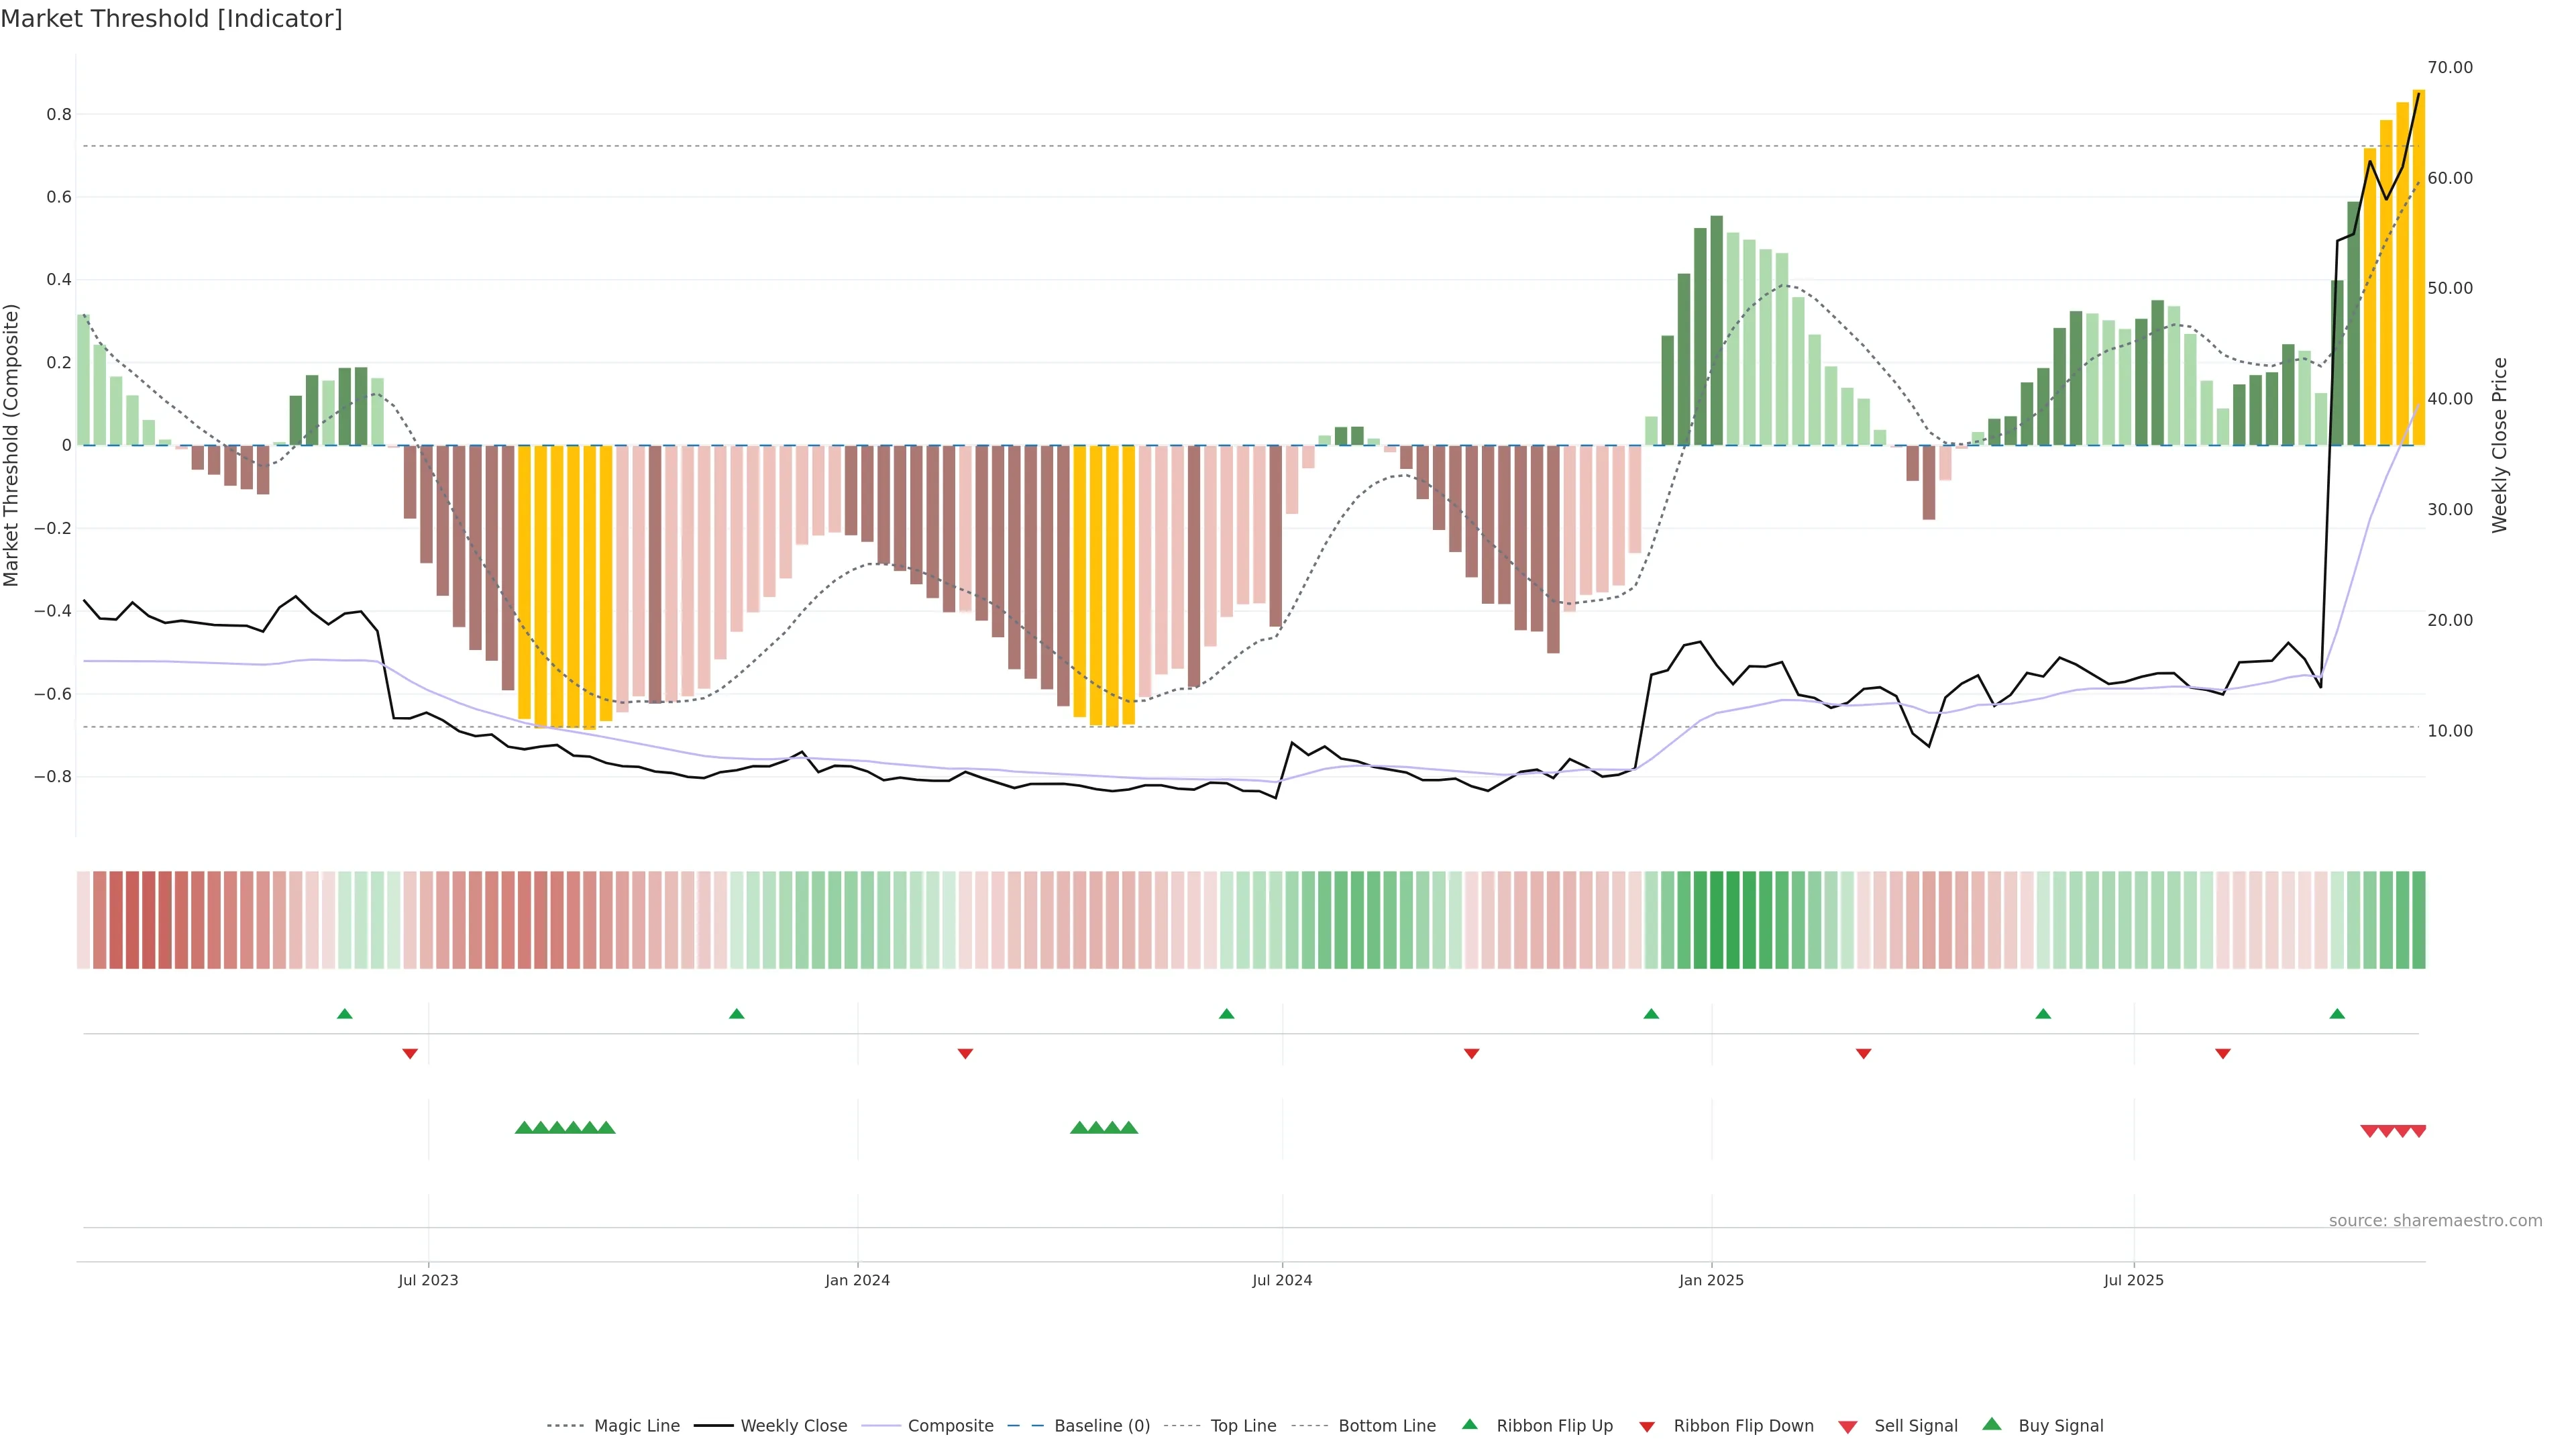
Task: Click the Market Threshold [Indicator] title
Action: coord(171,19)
